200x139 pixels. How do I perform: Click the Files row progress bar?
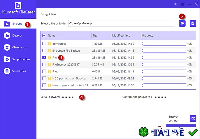(165, 71)
